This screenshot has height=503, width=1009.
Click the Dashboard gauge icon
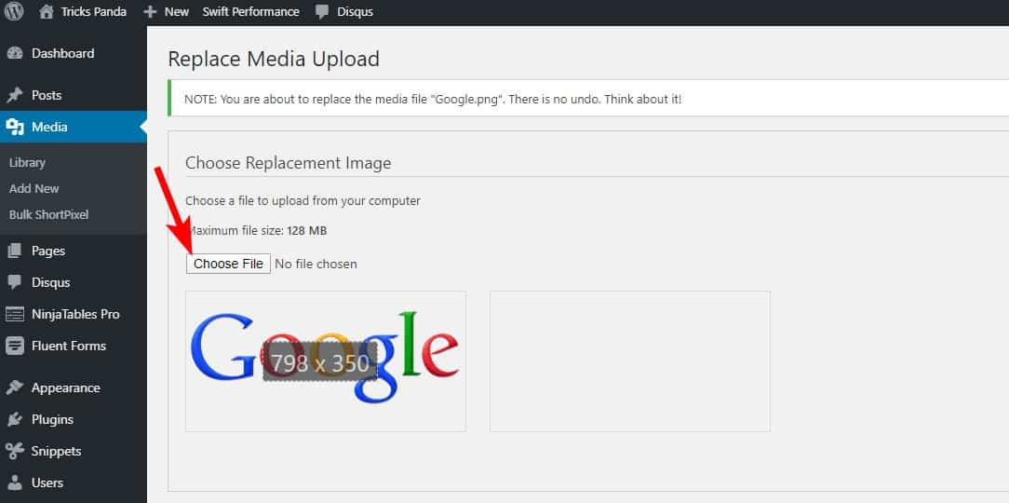(x=15, y=54)
